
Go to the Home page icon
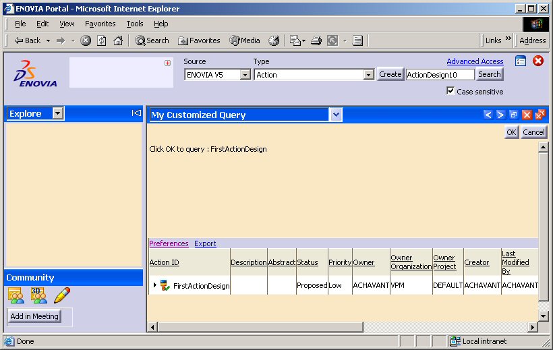[118, 40]
